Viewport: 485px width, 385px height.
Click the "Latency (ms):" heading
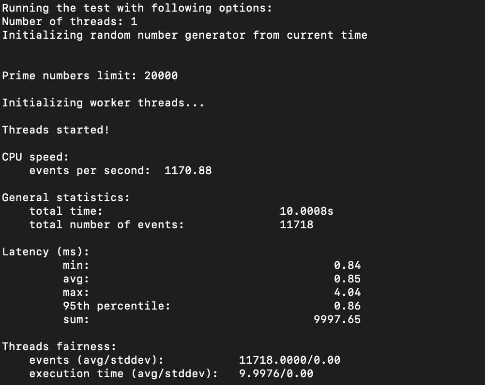pyautogui.click(x=45, y=252)
